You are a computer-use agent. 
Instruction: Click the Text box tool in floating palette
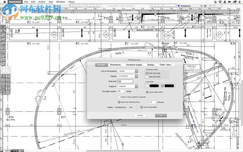[x=3, y=88]
